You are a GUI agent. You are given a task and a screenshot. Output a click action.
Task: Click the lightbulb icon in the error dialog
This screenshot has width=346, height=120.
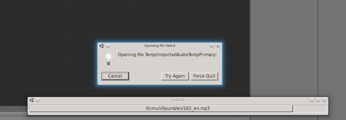coord(108,59)
